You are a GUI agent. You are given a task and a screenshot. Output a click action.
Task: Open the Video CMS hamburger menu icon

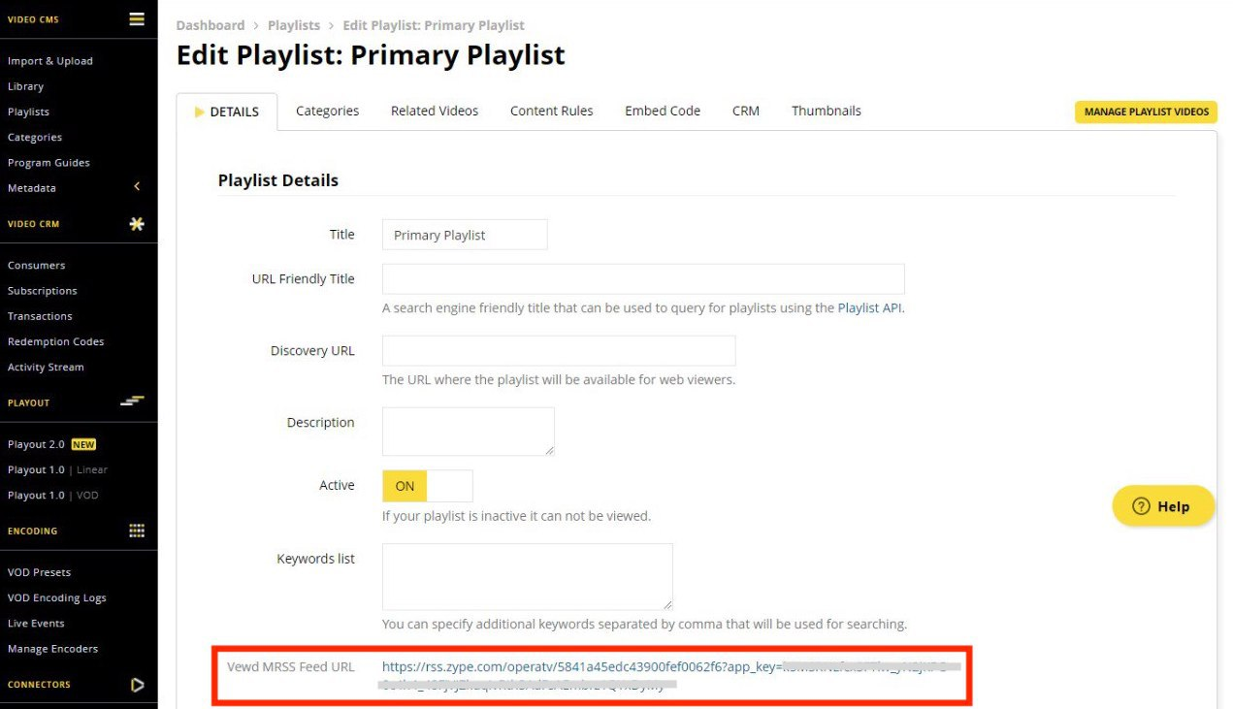coord(137,18)
